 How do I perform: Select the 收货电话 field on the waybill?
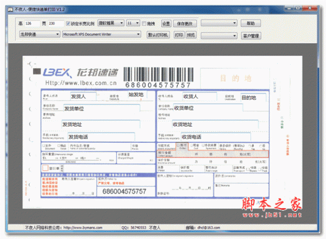[216, 137]
